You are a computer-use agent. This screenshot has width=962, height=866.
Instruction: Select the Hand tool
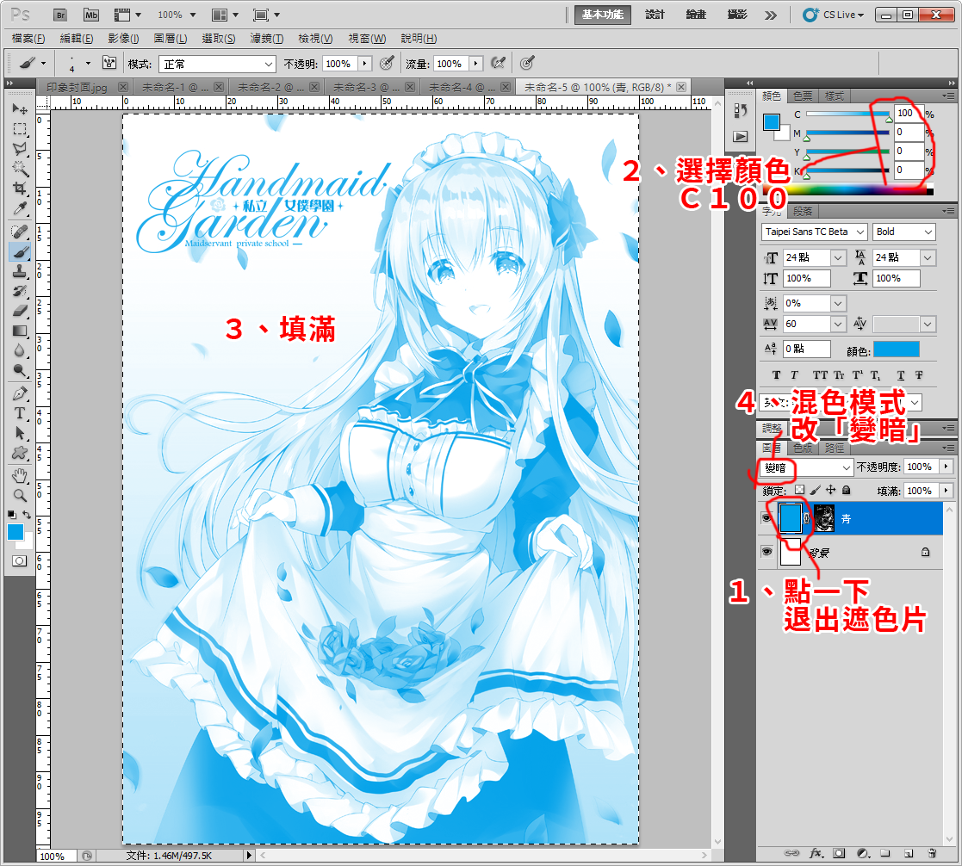20,476
